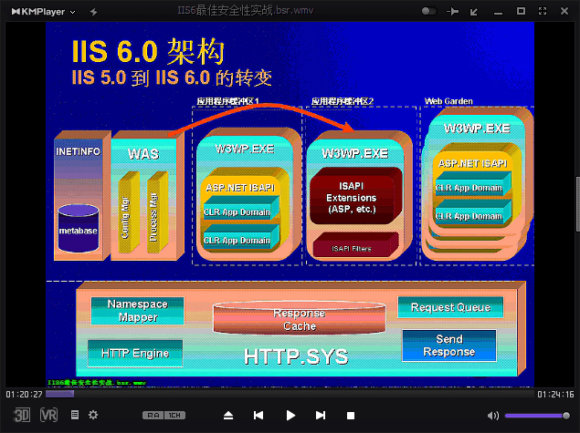Click the pin always-on-top icon
The width and height of the screenshot is (580, 433).
453,12
